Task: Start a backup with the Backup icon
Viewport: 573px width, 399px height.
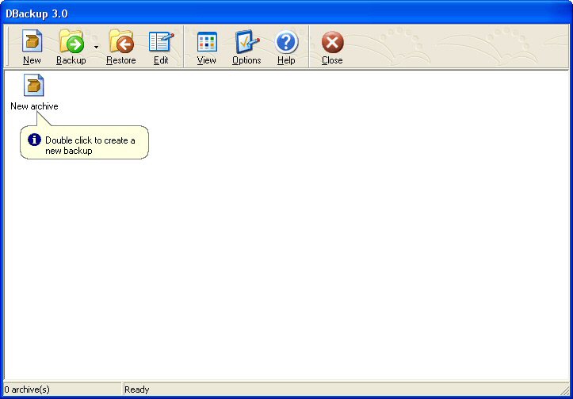Action: click(x=71, y=41)
